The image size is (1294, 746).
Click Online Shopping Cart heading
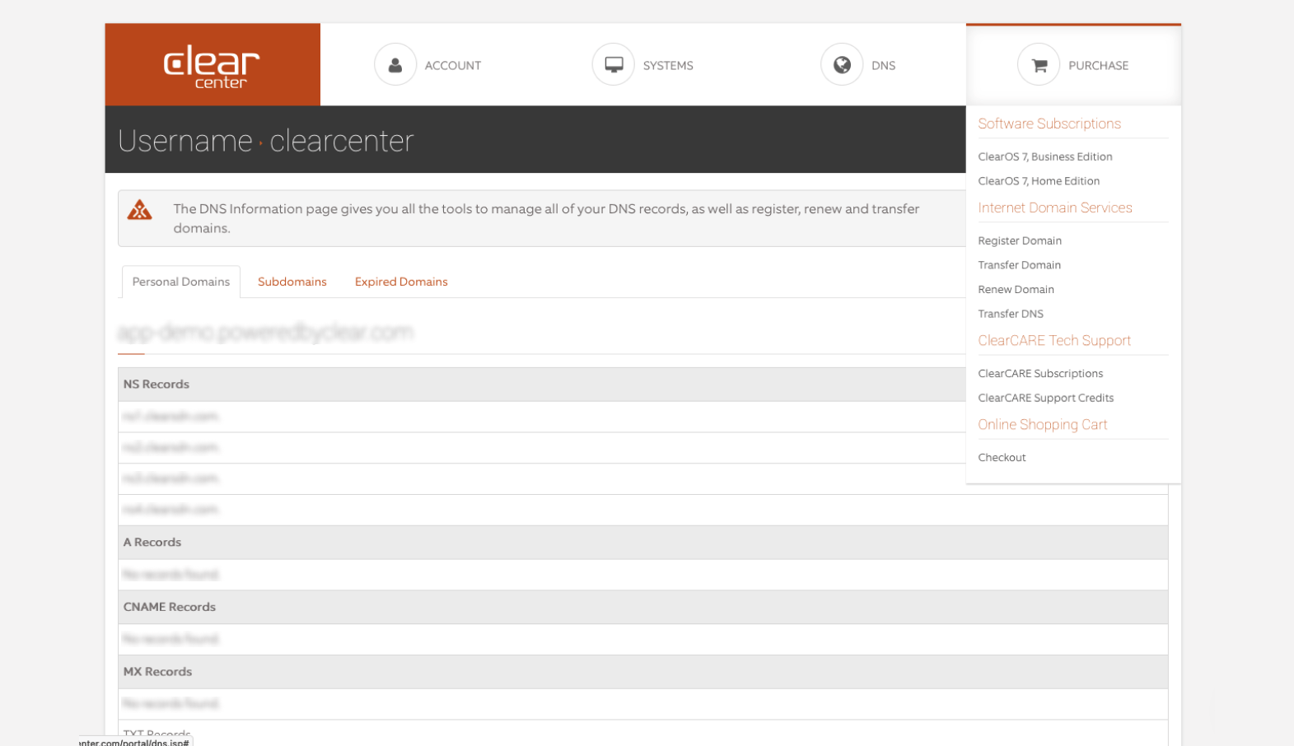[1043, 425]
